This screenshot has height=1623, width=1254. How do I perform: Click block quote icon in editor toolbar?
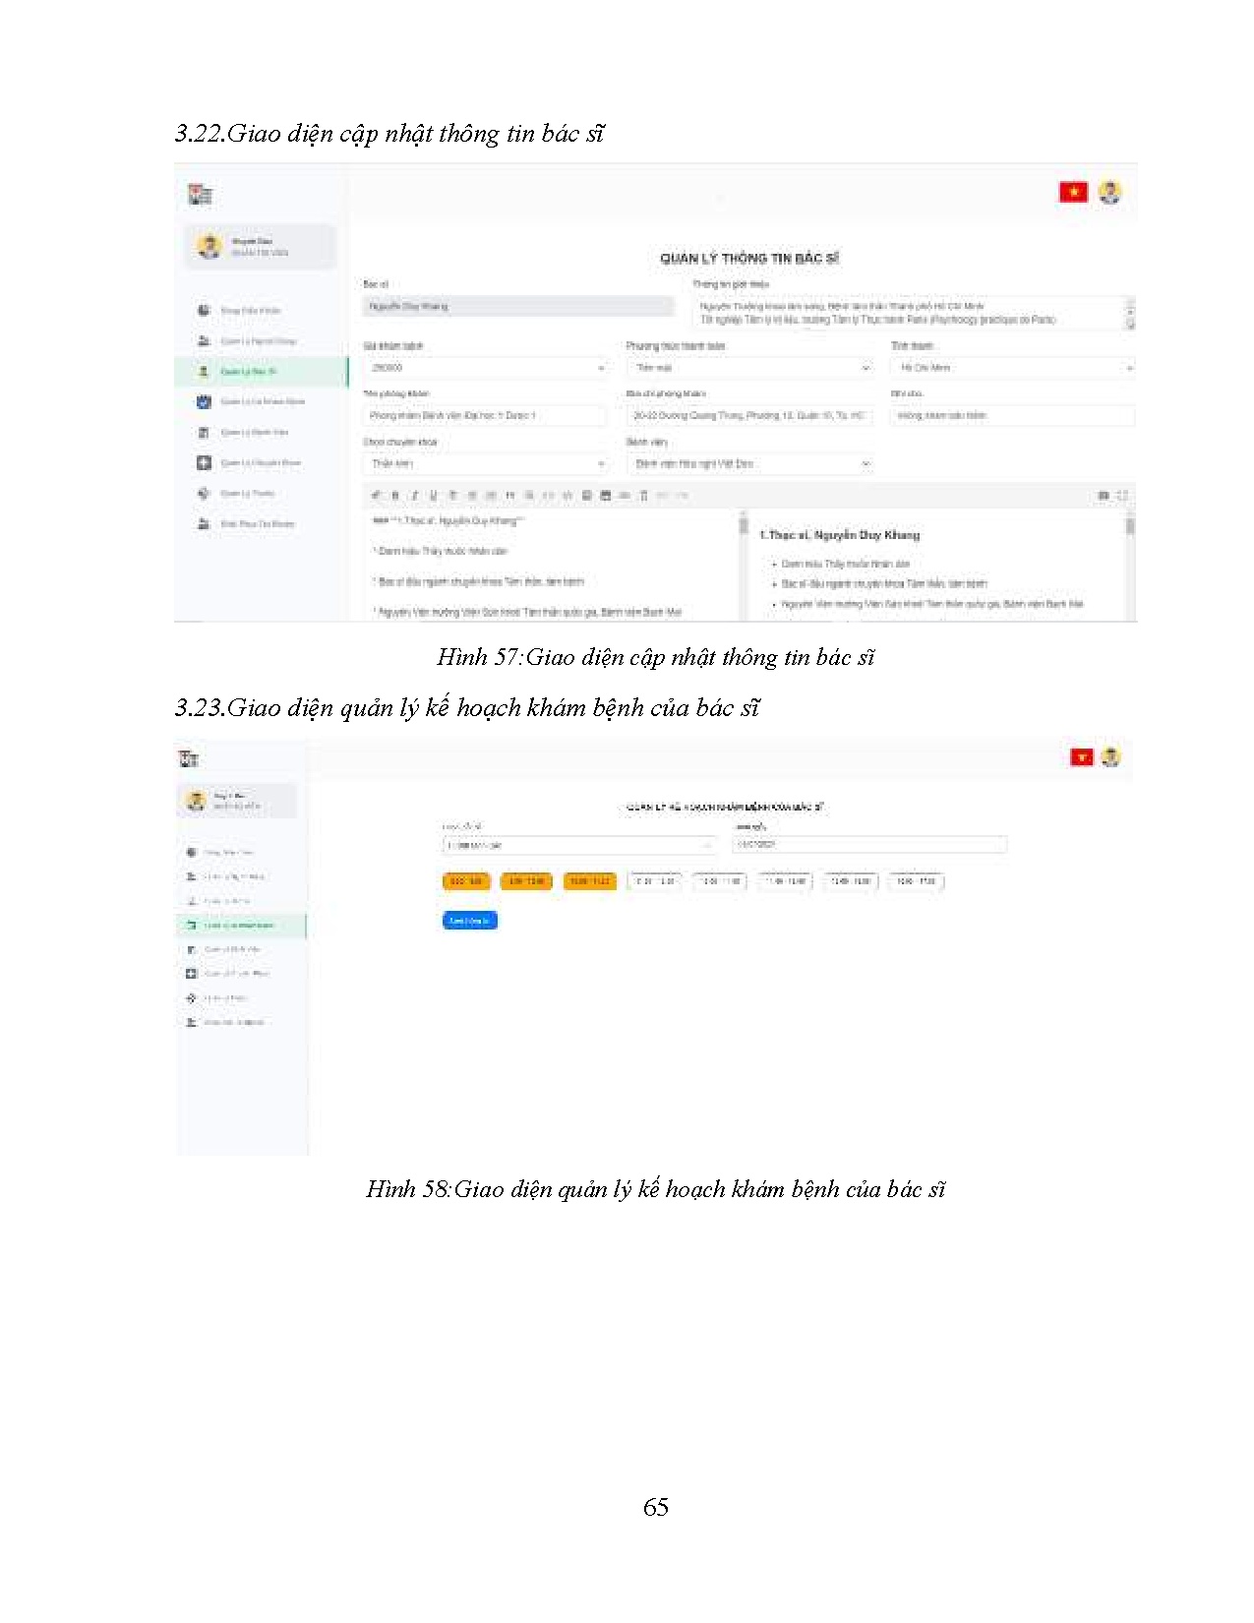click(x=509, y=496)
